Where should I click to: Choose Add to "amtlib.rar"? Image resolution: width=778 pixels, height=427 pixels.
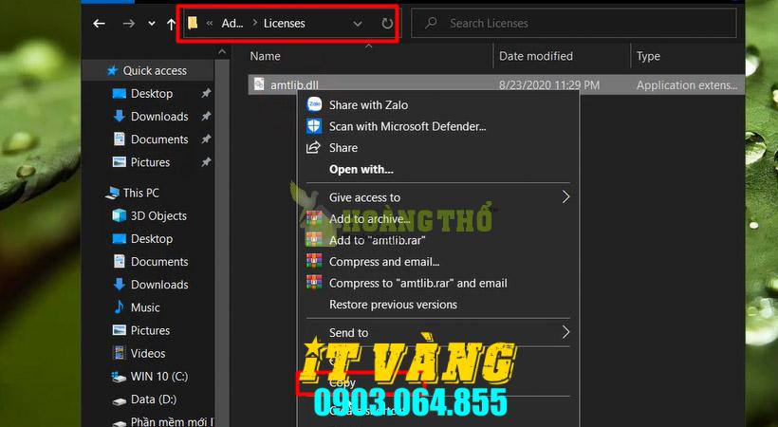coord(377,240)
